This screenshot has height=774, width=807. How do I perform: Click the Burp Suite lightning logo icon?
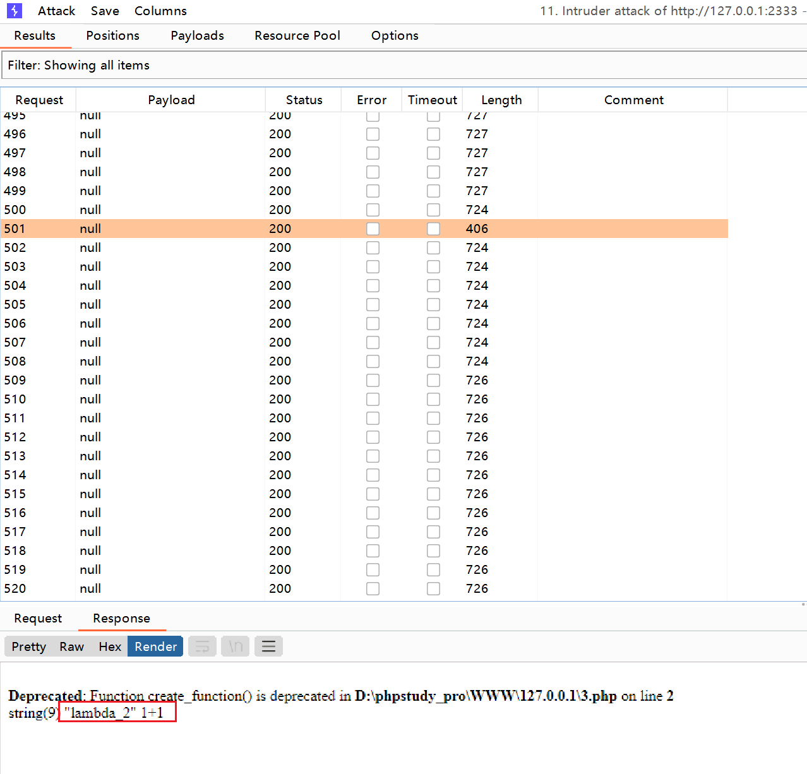click(15, 11)
